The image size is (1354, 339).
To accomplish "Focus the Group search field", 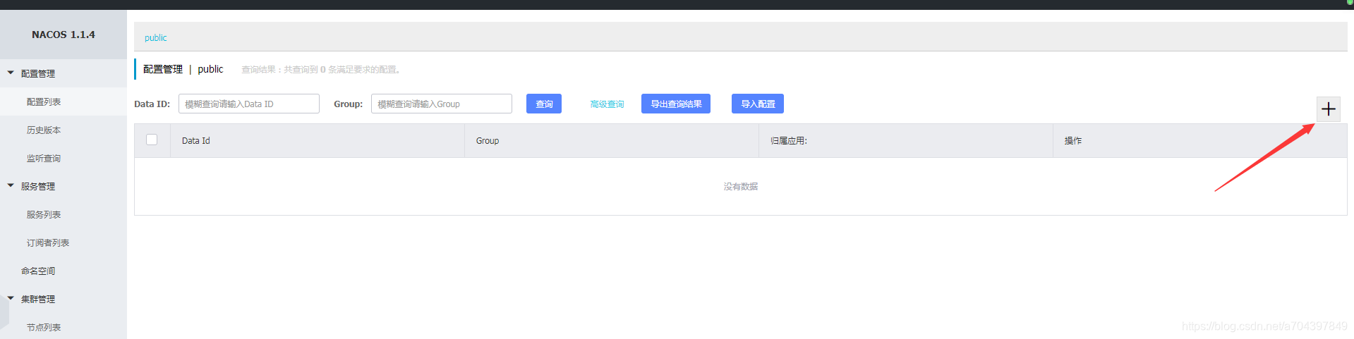I will point(442,104).
